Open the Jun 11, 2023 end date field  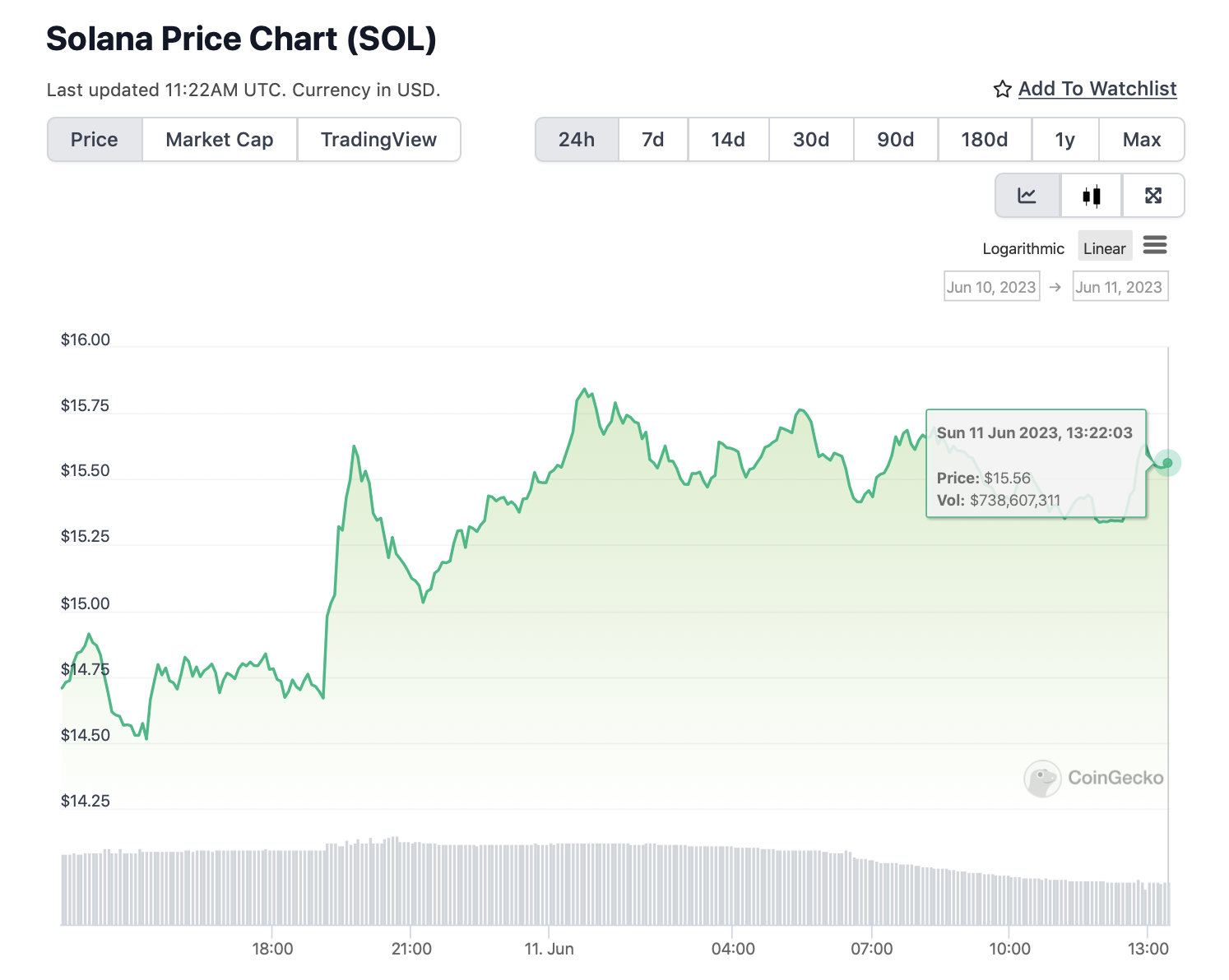pyautogui.click(x=1120, y=287)
